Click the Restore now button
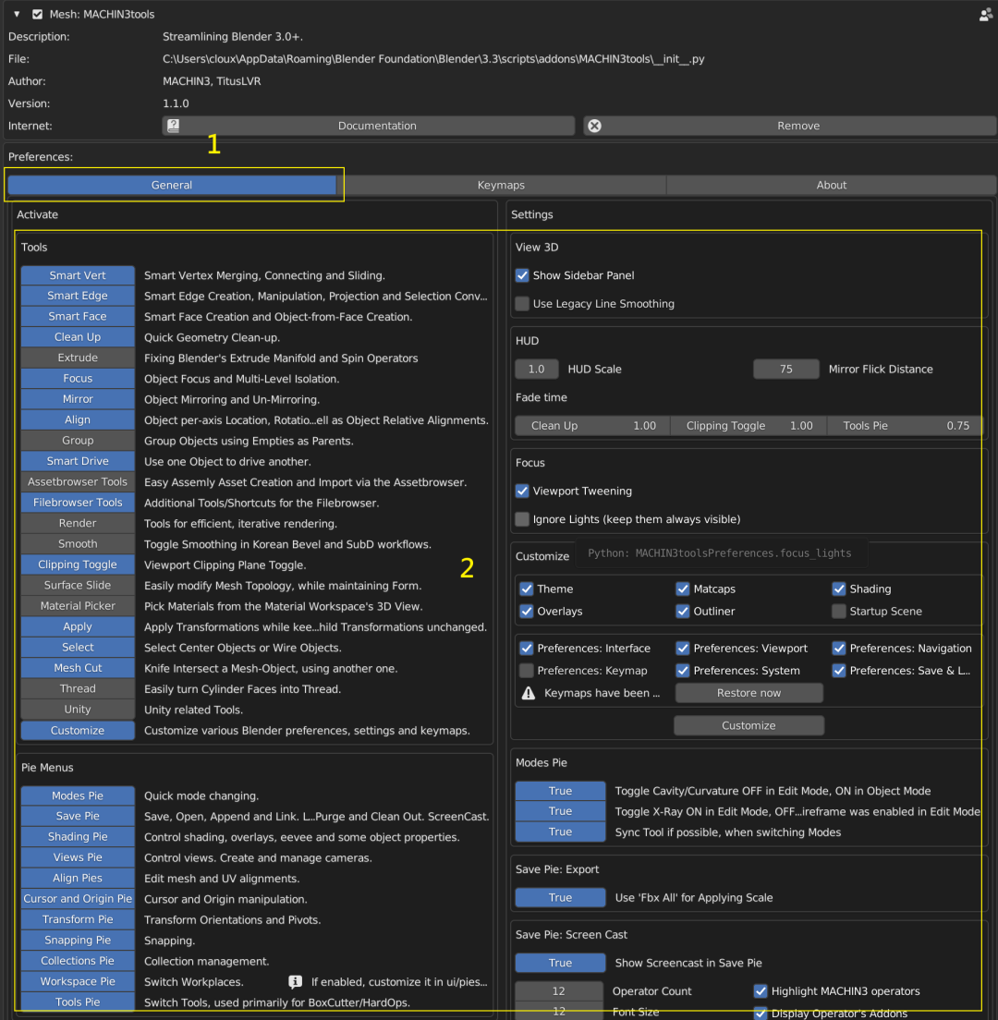The image size is (998, 1020). 748,693
